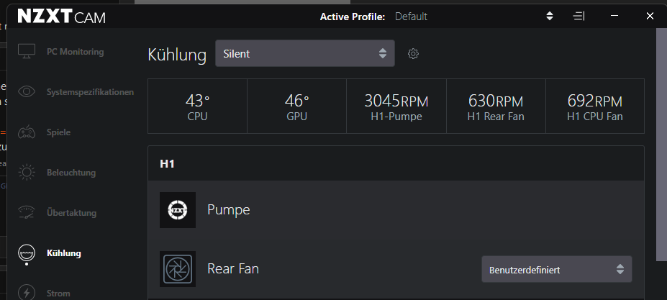The image size is (667, 300).
Task: Open cooling settings gear icon
Action: (x=413, y=53)
